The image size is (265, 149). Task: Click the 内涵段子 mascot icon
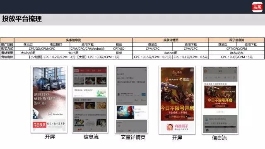tap(170, 127)
